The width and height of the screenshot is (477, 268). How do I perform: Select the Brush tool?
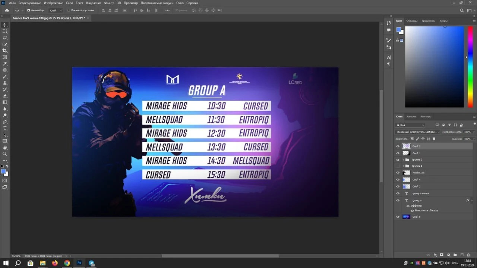5,76
